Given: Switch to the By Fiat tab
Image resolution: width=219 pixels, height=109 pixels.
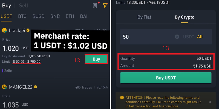Looking at the screenshot, I should (144, 17).
